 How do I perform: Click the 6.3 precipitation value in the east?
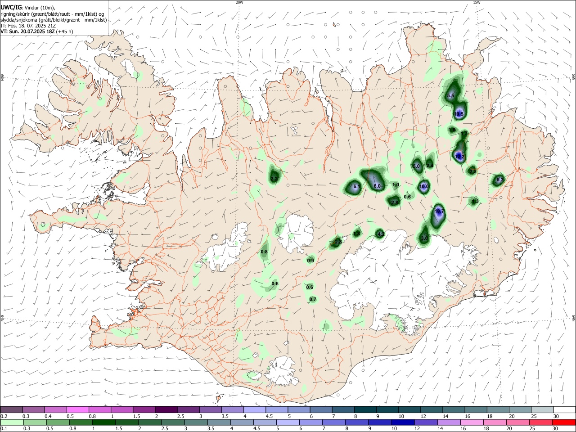[x=500, y=180]
